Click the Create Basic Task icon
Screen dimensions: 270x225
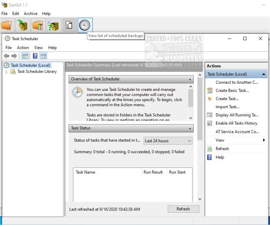pos(210,91)
